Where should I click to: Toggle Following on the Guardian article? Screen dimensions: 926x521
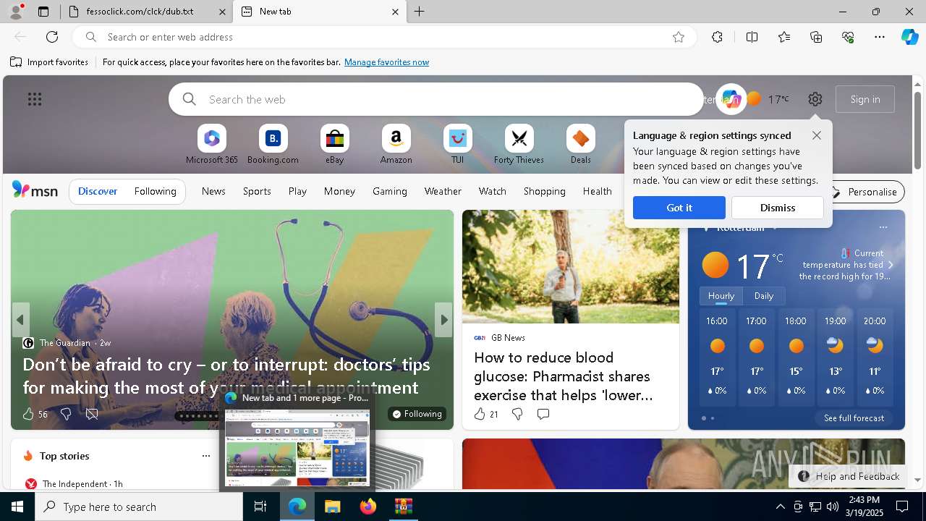point(417,414)
